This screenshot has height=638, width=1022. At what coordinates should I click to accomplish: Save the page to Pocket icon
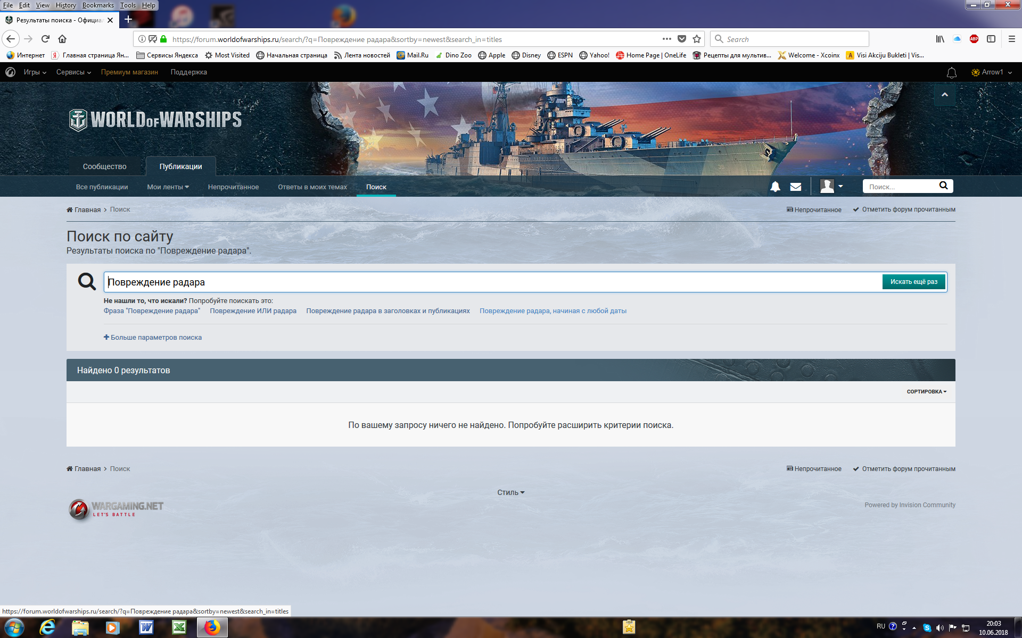pyautogui.click(x=682, y=39)
